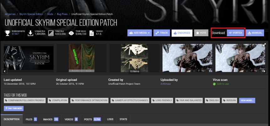
Task: Click Tag This Mod button
Action: tap(13, 108)
